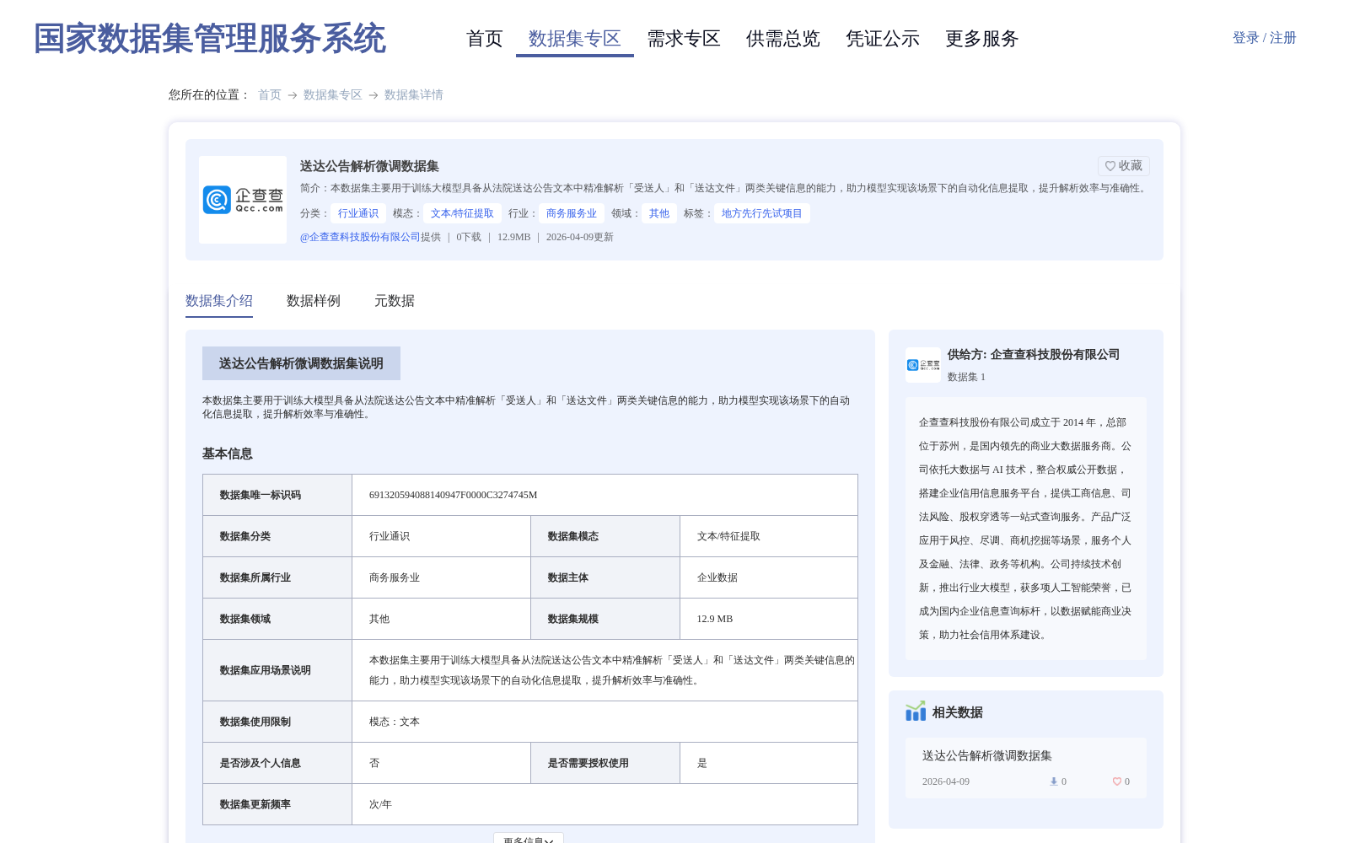Open 供需总览 in the top navigation
Viewport: 1349px width, 843px height.
783,39
